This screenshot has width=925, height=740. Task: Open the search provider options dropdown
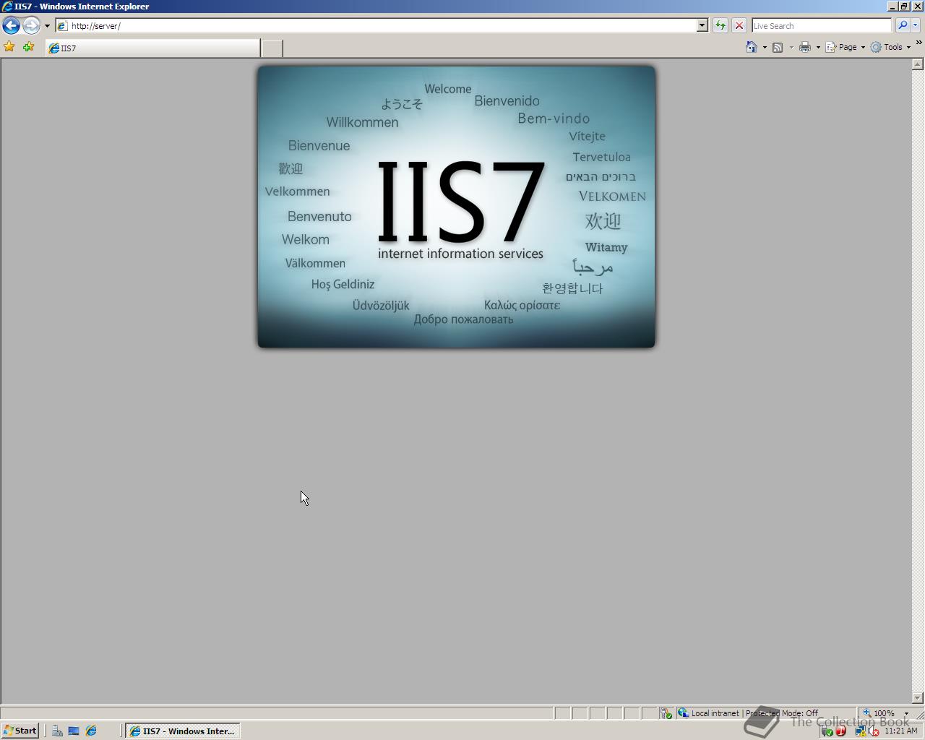(915, 25)
